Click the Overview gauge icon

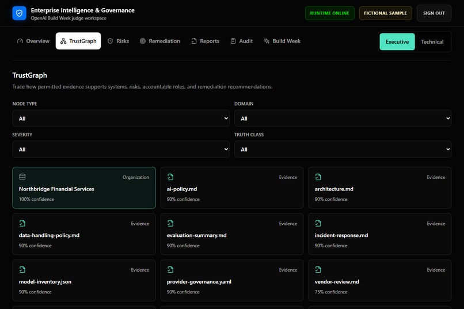(20, 41)
